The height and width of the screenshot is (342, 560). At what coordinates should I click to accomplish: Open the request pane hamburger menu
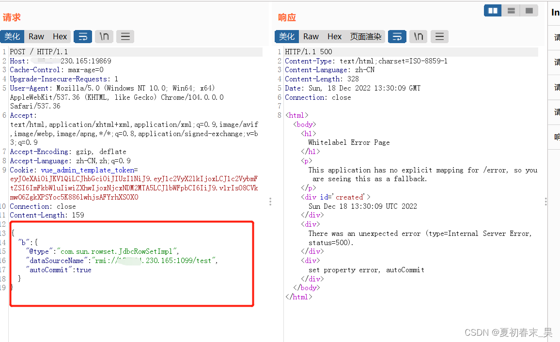coord(125,36)
